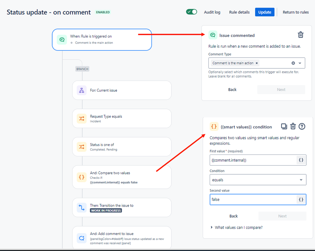Click the Transition issue action icon
This screenshot has width=315, height=251.
(x=82, y=207)
